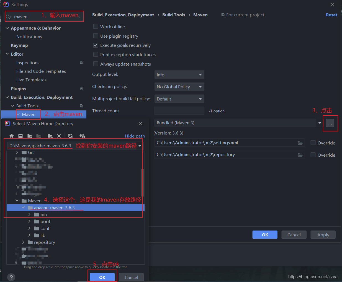Toggle Show Hidden Files icon
Image resolution: width=342 pixels, height=282 pixels.
tap(82, 136)
